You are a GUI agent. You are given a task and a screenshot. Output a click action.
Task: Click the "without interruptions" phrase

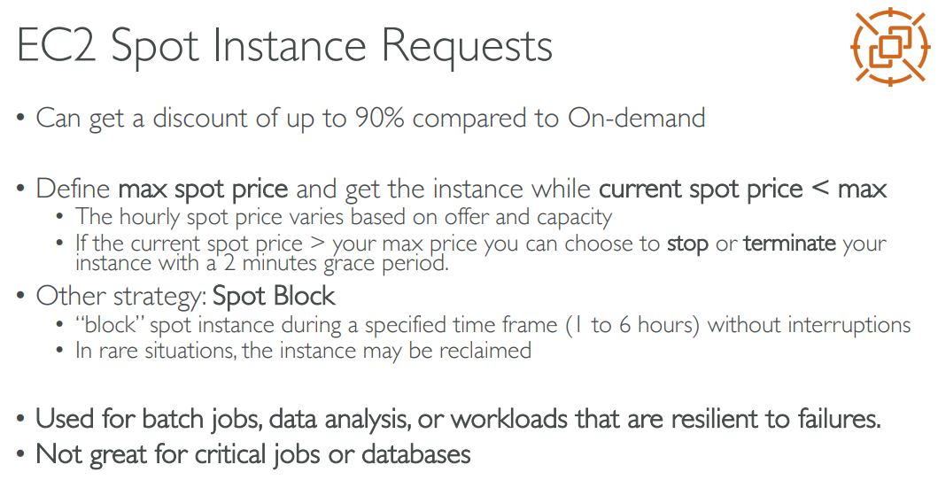(809, 325)
